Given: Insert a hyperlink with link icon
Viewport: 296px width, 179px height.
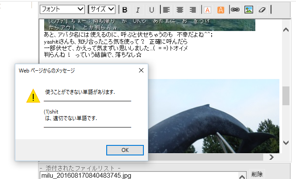Looking at the screenshot, I should coord(235,10).
